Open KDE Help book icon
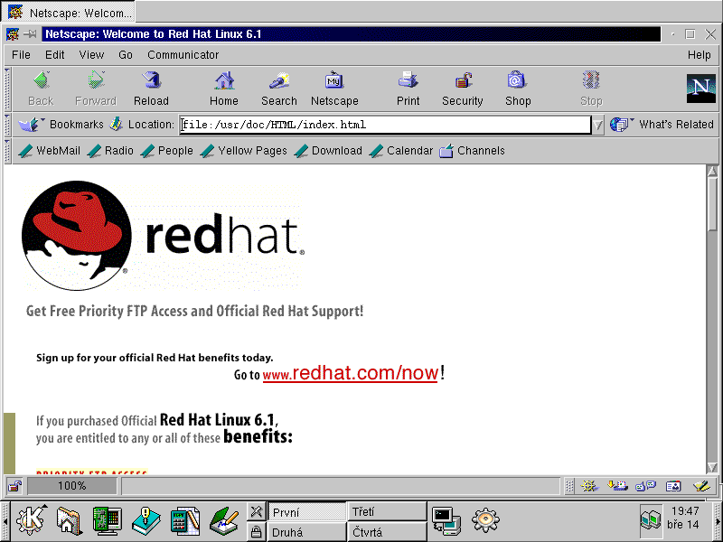The width and height of the screenshot is (723, 542). [x=146, y=520]
